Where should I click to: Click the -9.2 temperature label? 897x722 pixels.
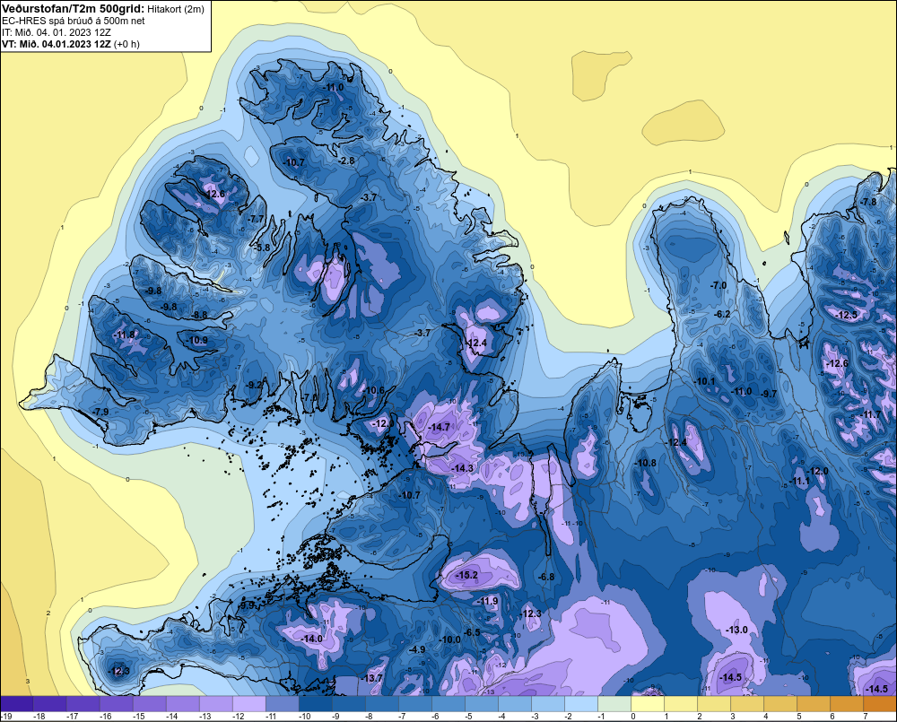254,385
